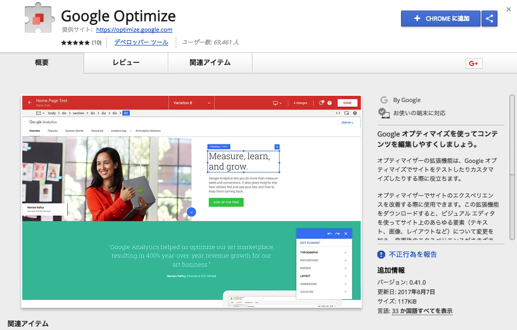Click the 更新日: 2017年8月7日 text

tap(406, 292)
